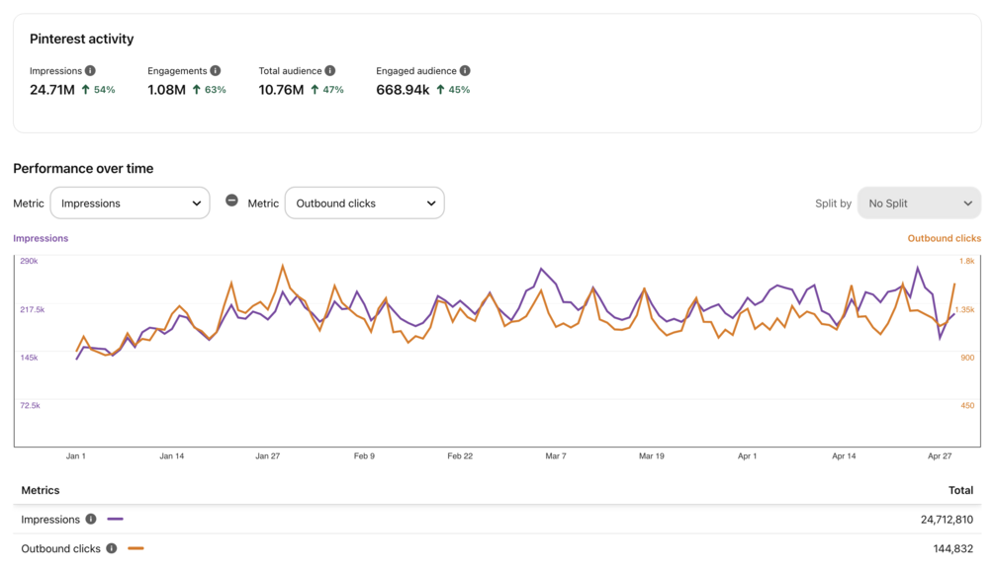994x570 pixels.
Task: Click the purple Impressions legend swatch
Action: 116,520
